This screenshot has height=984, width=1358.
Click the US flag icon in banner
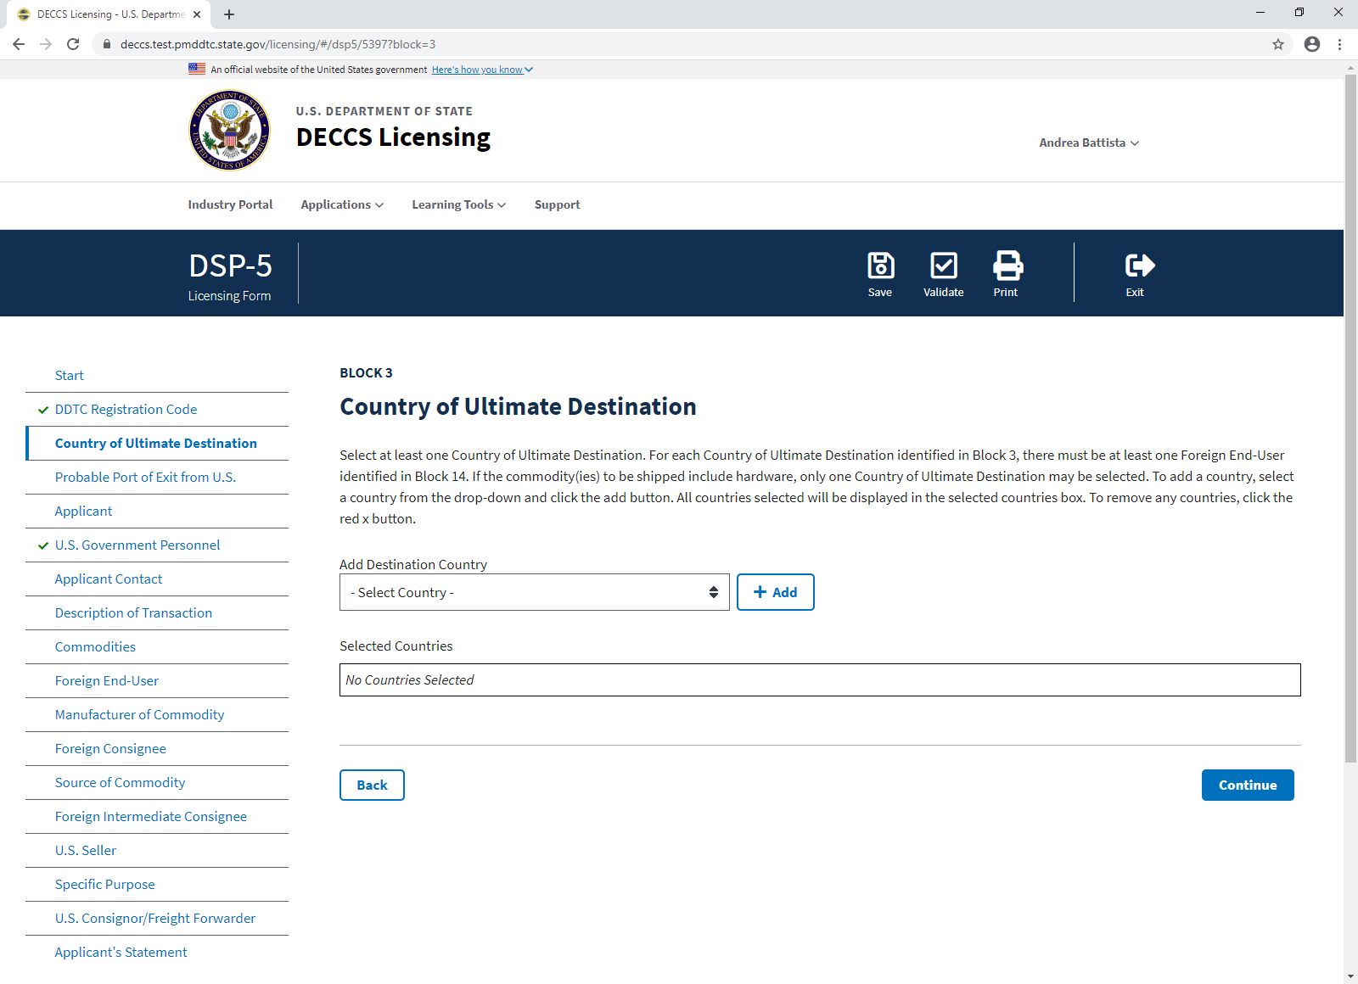pos(197,70)
